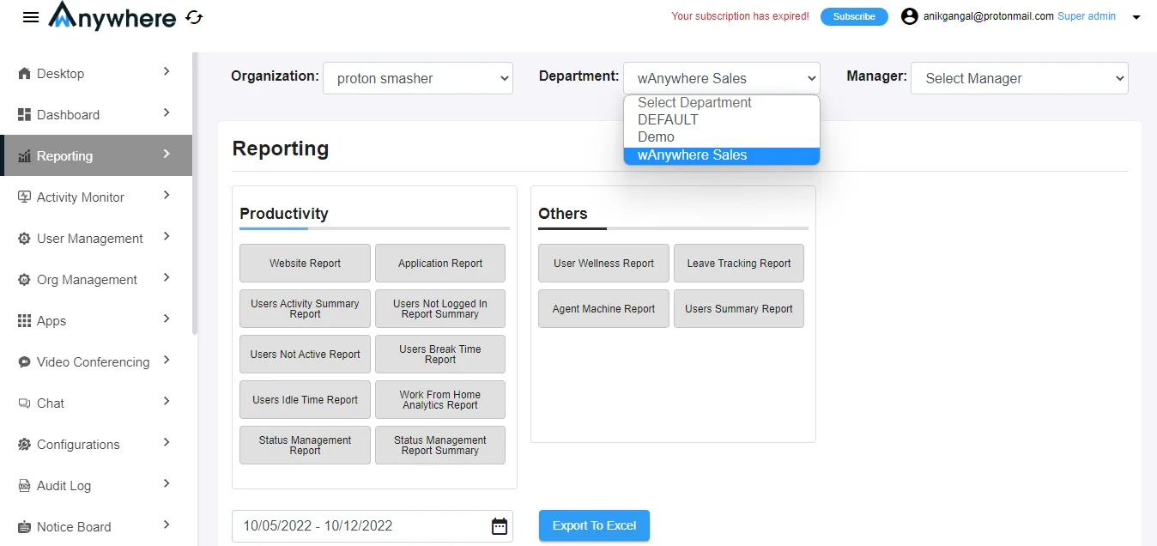Open the account dropdown arrow next to Super admin

(x=1136, y=17)
